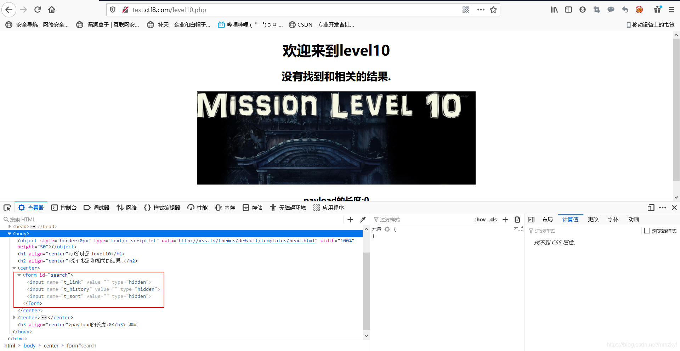
Task: Open the Library panel
Action: [x=554, y=10]
